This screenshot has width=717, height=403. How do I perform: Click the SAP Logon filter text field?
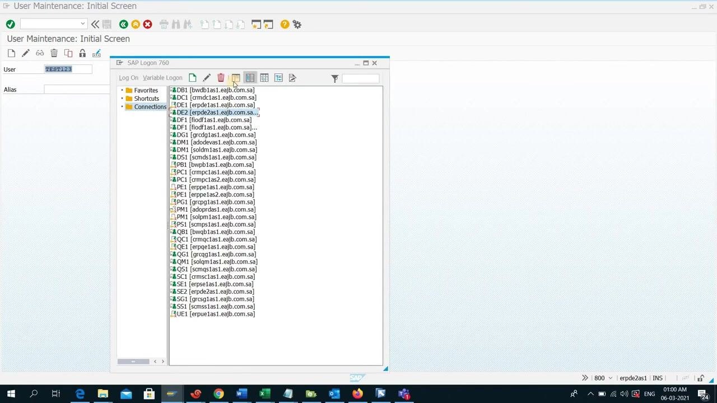click(361, 78)
